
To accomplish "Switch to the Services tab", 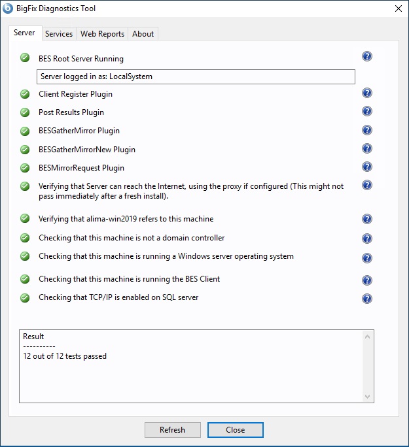I will point(59,34).
